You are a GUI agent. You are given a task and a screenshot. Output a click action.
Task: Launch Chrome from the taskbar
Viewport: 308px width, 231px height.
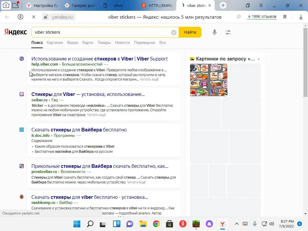[x=156, y=224]
